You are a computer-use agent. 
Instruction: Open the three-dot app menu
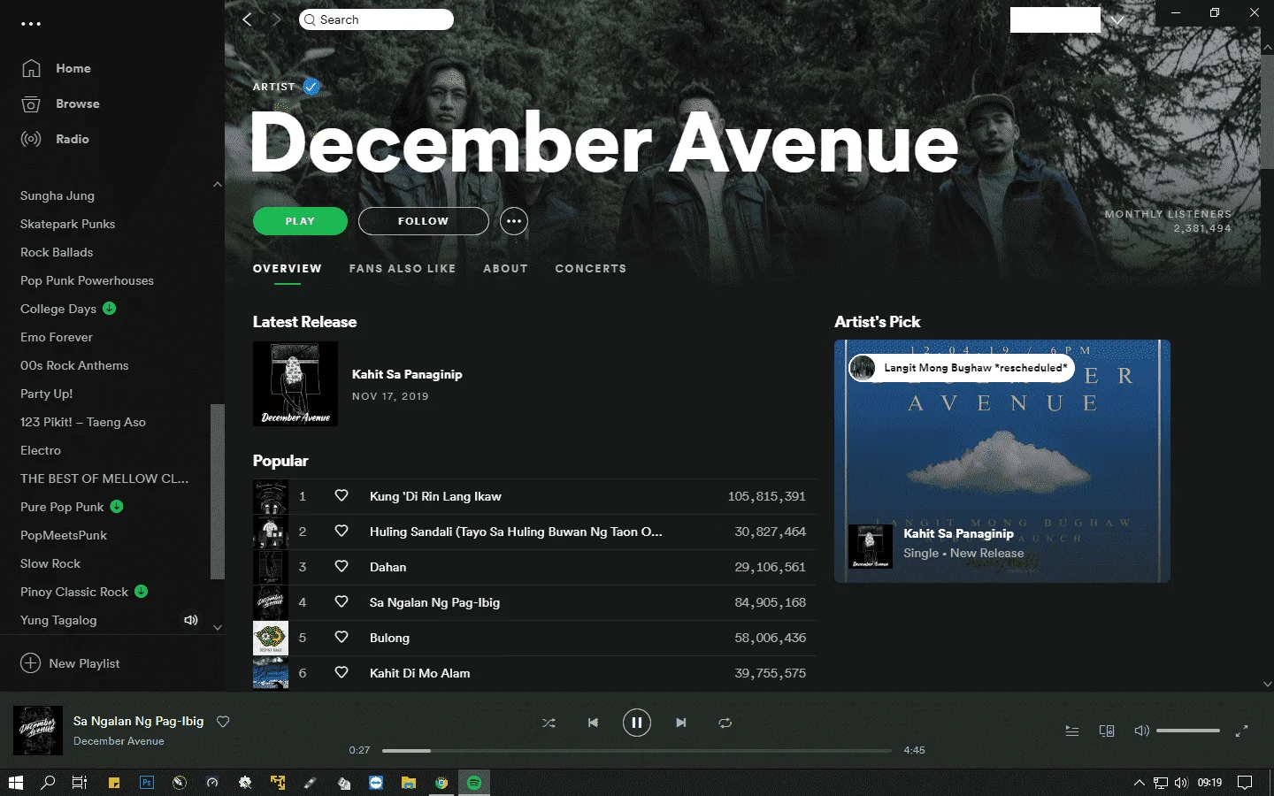point(31,24)
